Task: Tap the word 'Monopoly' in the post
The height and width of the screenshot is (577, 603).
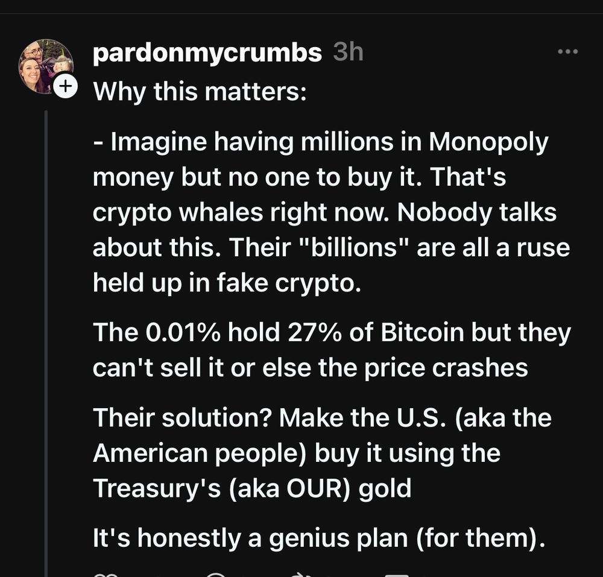Action: [488, 143]
